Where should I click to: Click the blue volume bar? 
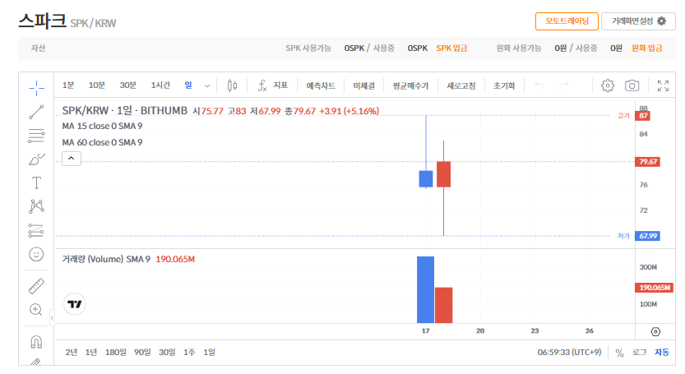425,289
